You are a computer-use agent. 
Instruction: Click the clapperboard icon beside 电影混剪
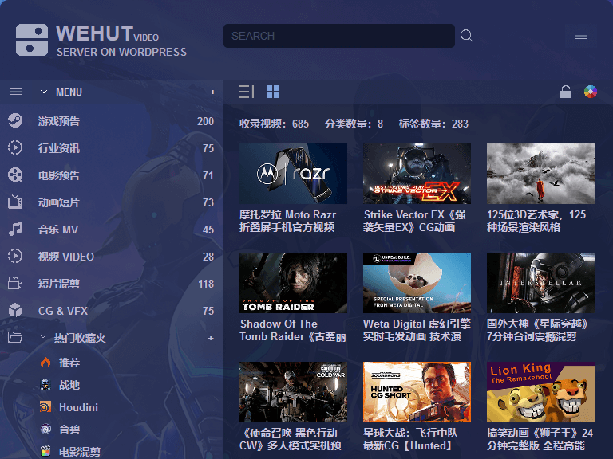coord(45,452)
